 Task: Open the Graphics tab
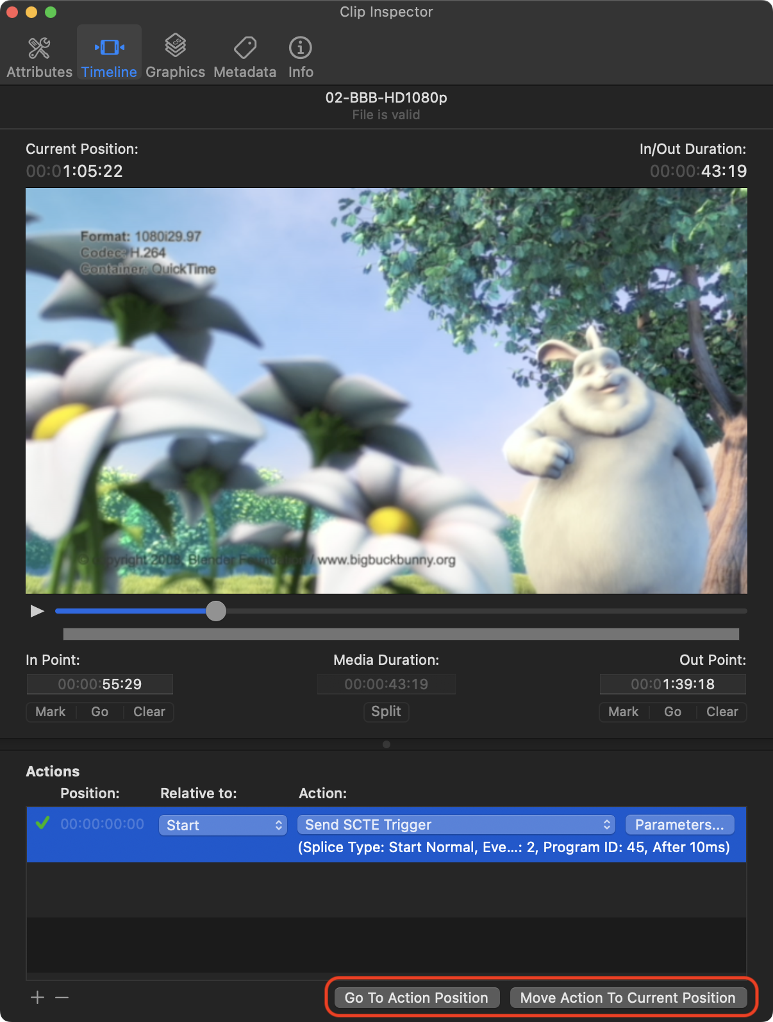(175, 56)
